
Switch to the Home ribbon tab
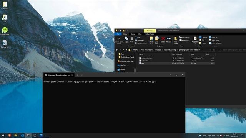(x=125, y=34)
